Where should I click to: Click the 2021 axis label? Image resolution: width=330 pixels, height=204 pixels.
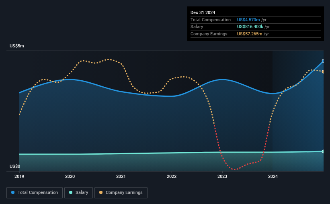pos(121,176)
